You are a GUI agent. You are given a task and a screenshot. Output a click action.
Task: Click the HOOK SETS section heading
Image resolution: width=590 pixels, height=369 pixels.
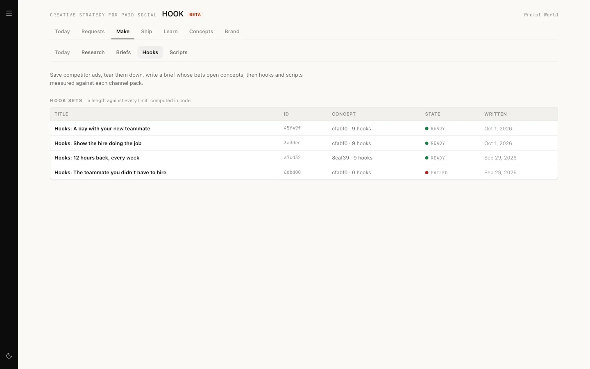[66, 100]
